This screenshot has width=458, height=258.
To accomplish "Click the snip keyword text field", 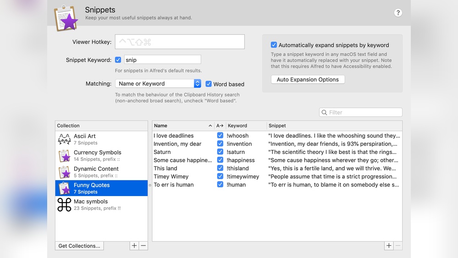I will (x=163, y=60).
